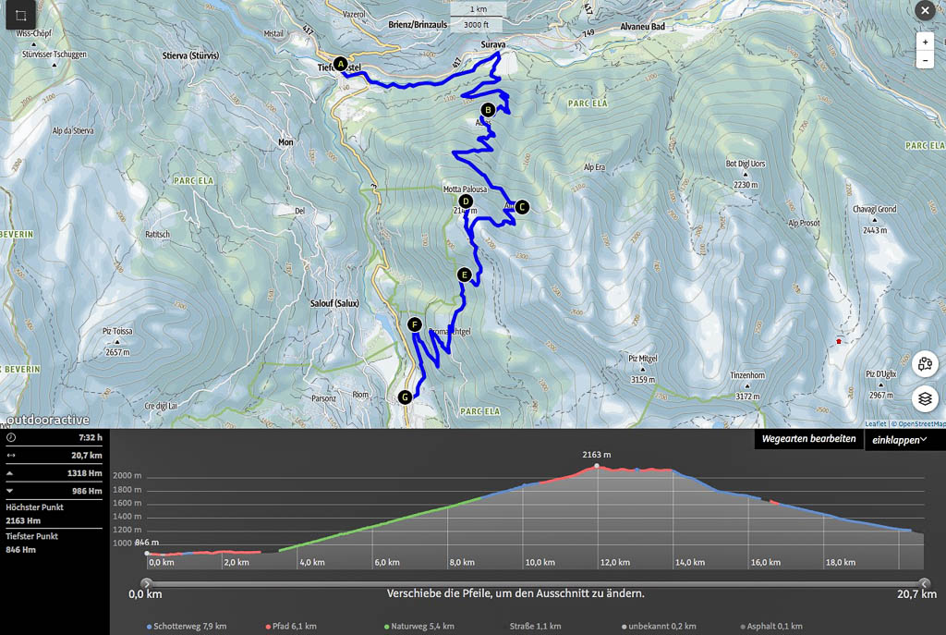This screenshot has height=635, width=946.
Task: Zoom out of the map
Action: [925, 60]
